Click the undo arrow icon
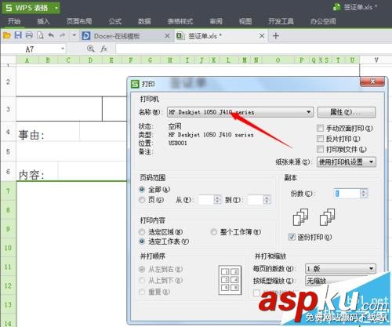The height and width of the screenshot is (327, 392). tap(51, 35)
